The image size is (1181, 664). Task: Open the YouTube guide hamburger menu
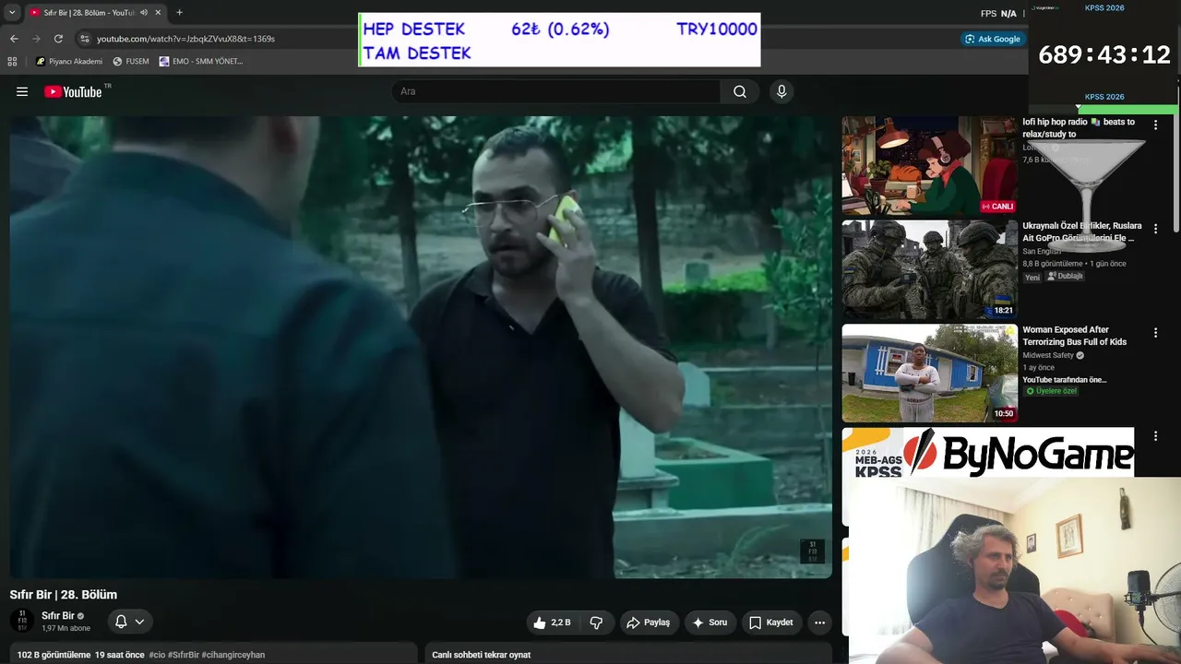[x=22, y=91]
